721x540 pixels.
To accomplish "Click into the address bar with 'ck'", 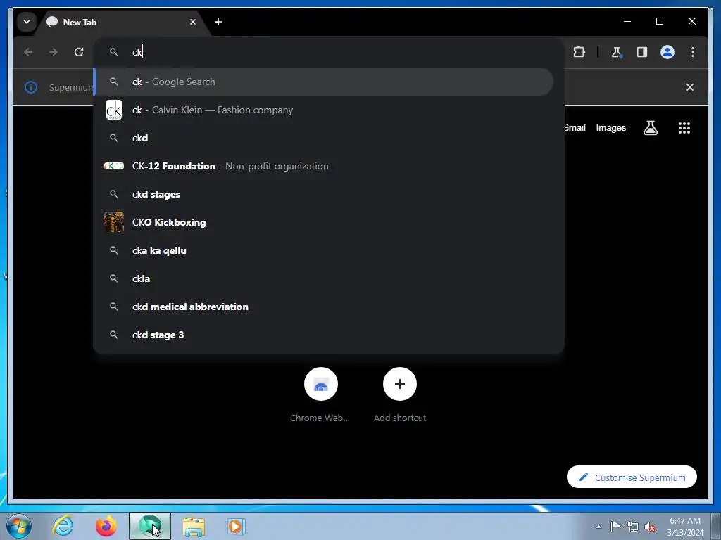I will [329, 52].
